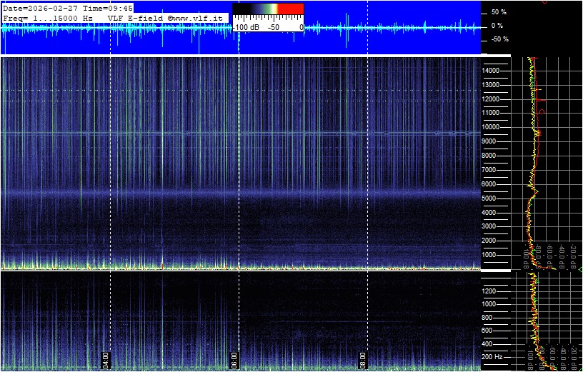This screenshot has height=372, width=583.
Task: Click the 0 % amplitude label
Action: click(499, 26)
